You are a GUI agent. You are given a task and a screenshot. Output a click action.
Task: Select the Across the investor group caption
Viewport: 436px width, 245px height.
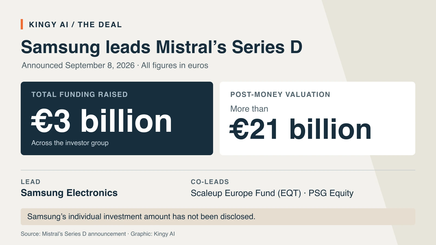[x=70, y=143]
